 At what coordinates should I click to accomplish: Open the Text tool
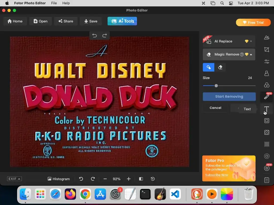pyautogui.click(x=267, y=109)
